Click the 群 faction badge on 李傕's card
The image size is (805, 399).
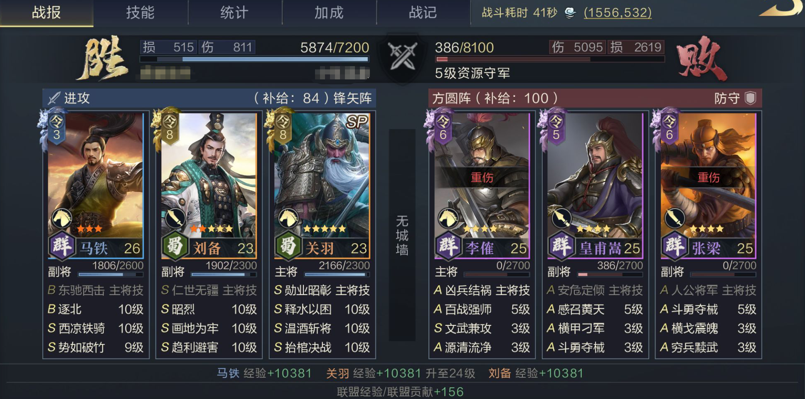click(447, 246)
